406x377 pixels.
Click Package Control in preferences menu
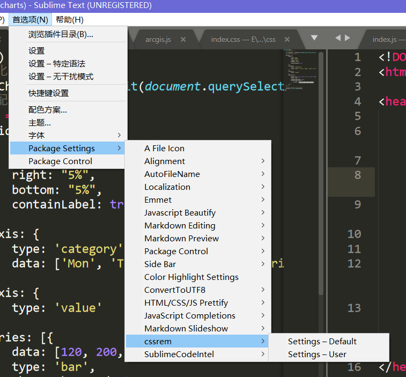click(60, 161)
